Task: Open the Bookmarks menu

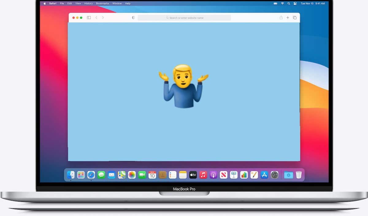Action: 102,3
